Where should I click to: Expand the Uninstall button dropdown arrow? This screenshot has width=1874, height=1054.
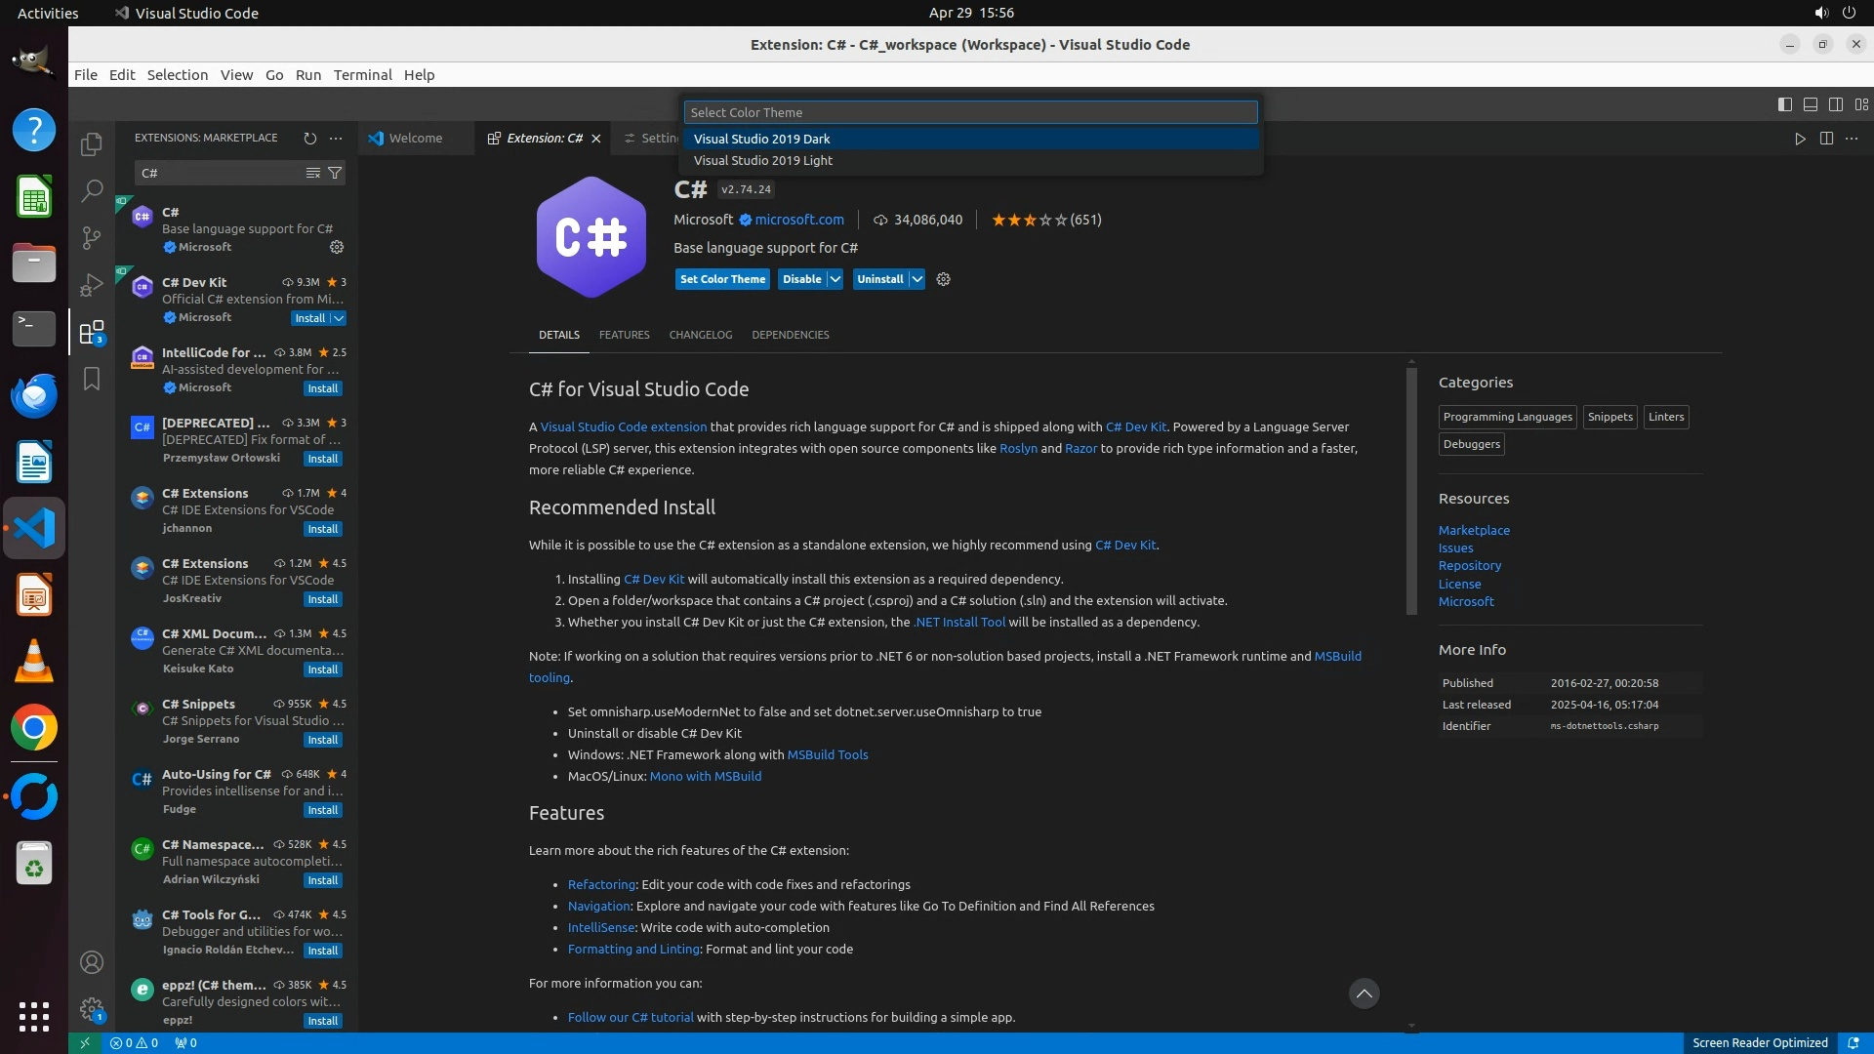pyautogui.click(x=917, y=279)
